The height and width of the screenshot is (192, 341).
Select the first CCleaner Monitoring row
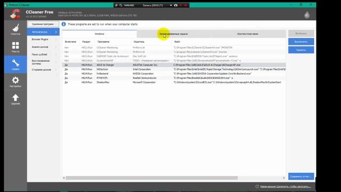tap(174, 47)
